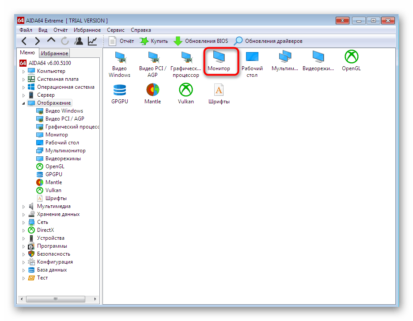
Task: Switch to the Избранное tab in sidebar
Action: (54, 53)
